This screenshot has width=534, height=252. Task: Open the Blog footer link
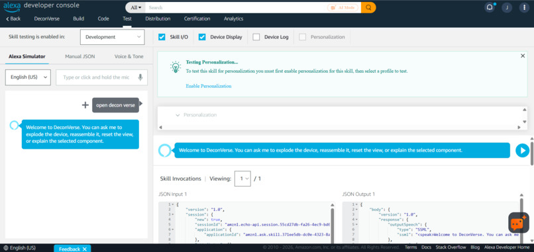tap(475, 247)
